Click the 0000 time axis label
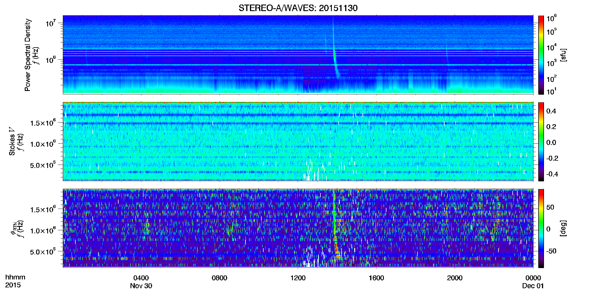 tap(533, 278)
